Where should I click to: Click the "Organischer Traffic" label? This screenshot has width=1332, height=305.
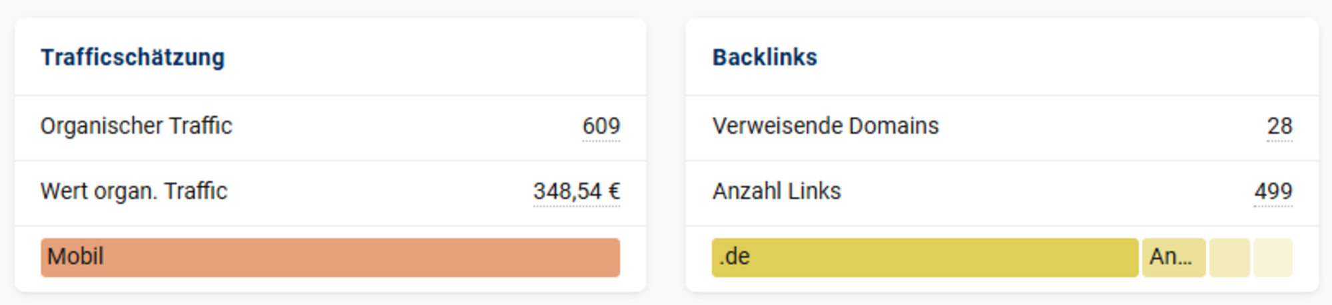[x=137, y=126]
